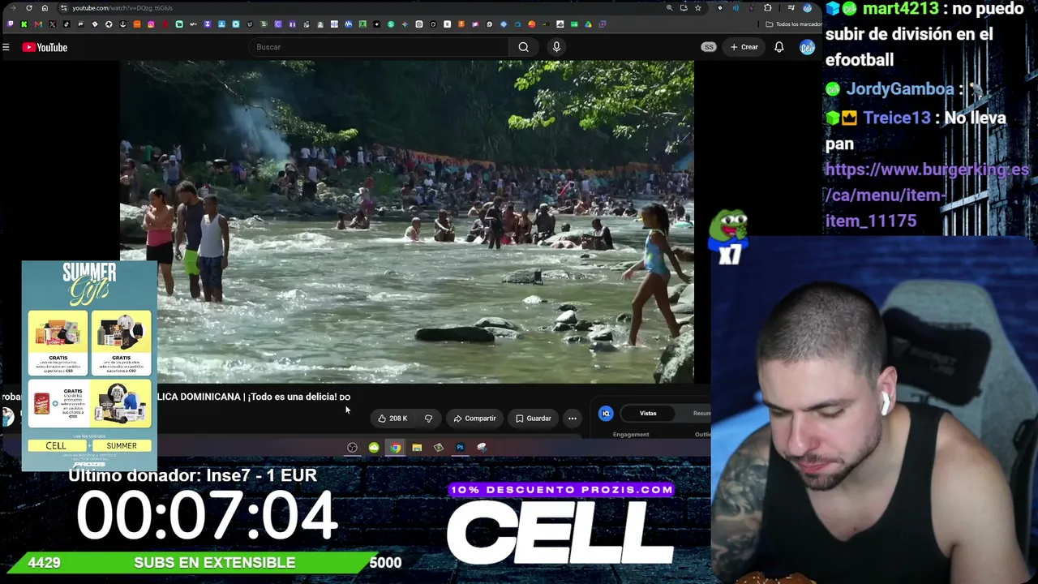The height and width of the screenshot is (584, 1038).
Task: Open the Todos los marcadores folder
Action: click(794, 24)
